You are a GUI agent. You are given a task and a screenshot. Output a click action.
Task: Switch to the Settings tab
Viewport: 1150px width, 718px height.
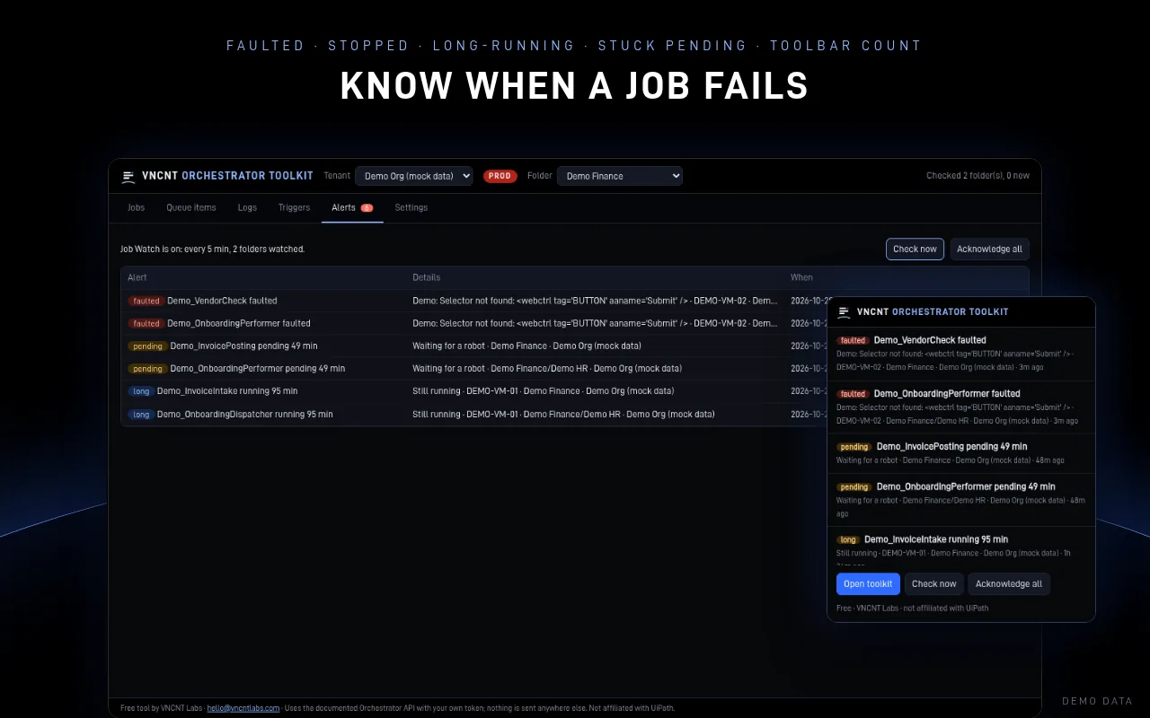tap(411, 207)
